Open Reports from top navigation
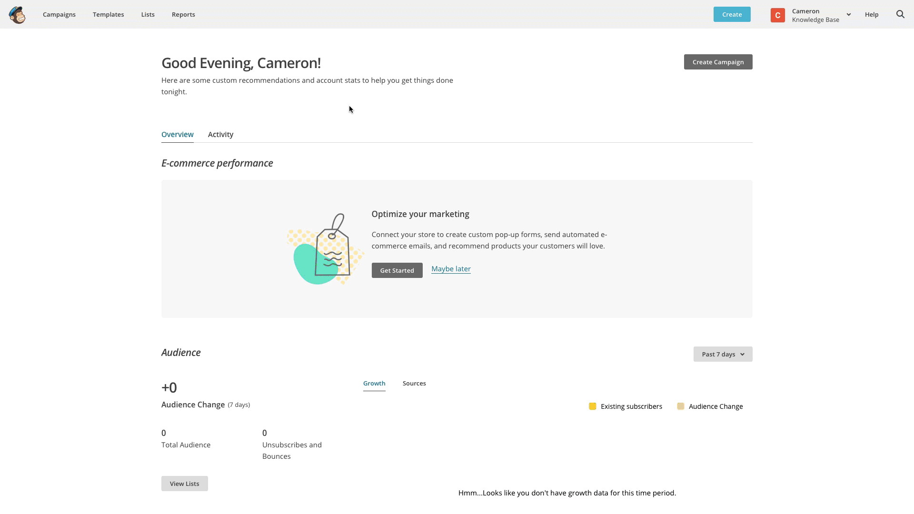 click(x=183, y=14)
